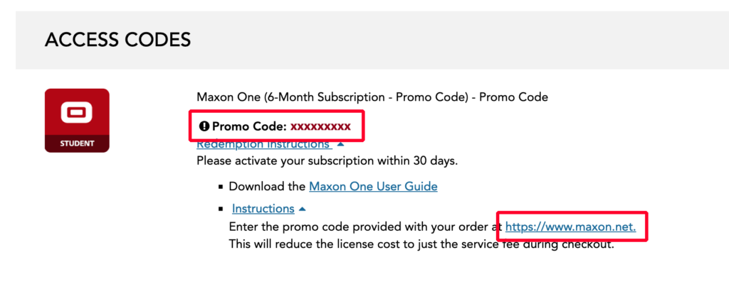Toggle the Instructions link text
The image size is (729, 289).
click(263, 209)
